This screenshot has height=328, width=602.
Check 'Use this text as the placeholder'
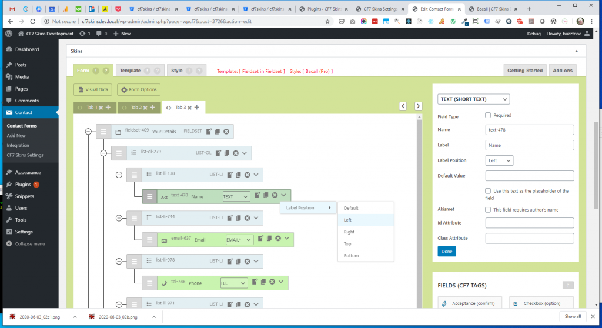(x=488, y=191)
